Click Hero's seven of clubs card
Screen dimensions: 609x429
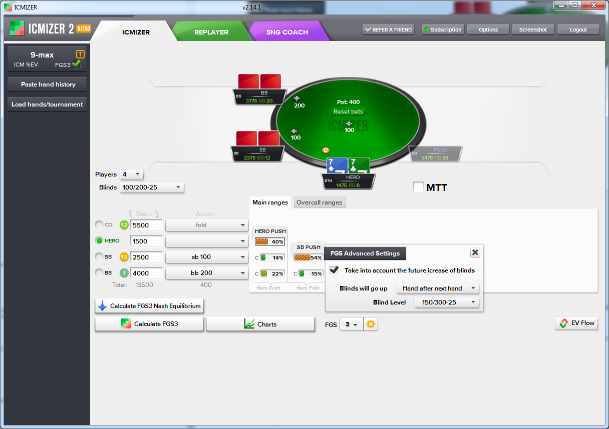pyautogui.click(x=359, y=165)
